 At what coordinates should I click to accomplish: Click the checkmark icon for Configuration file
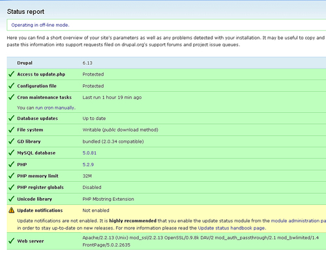point(11,86)
